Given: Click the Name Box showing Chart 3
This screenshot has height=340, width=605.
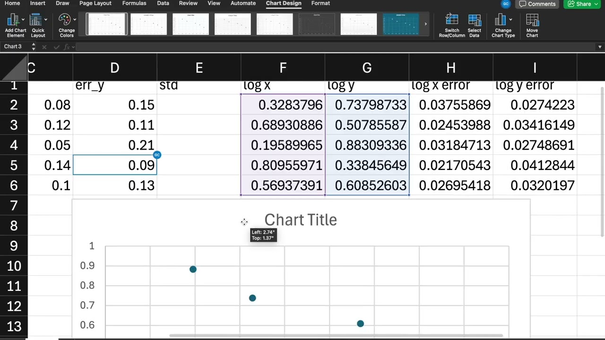Looking at the screenshot, I should (16, 47).
